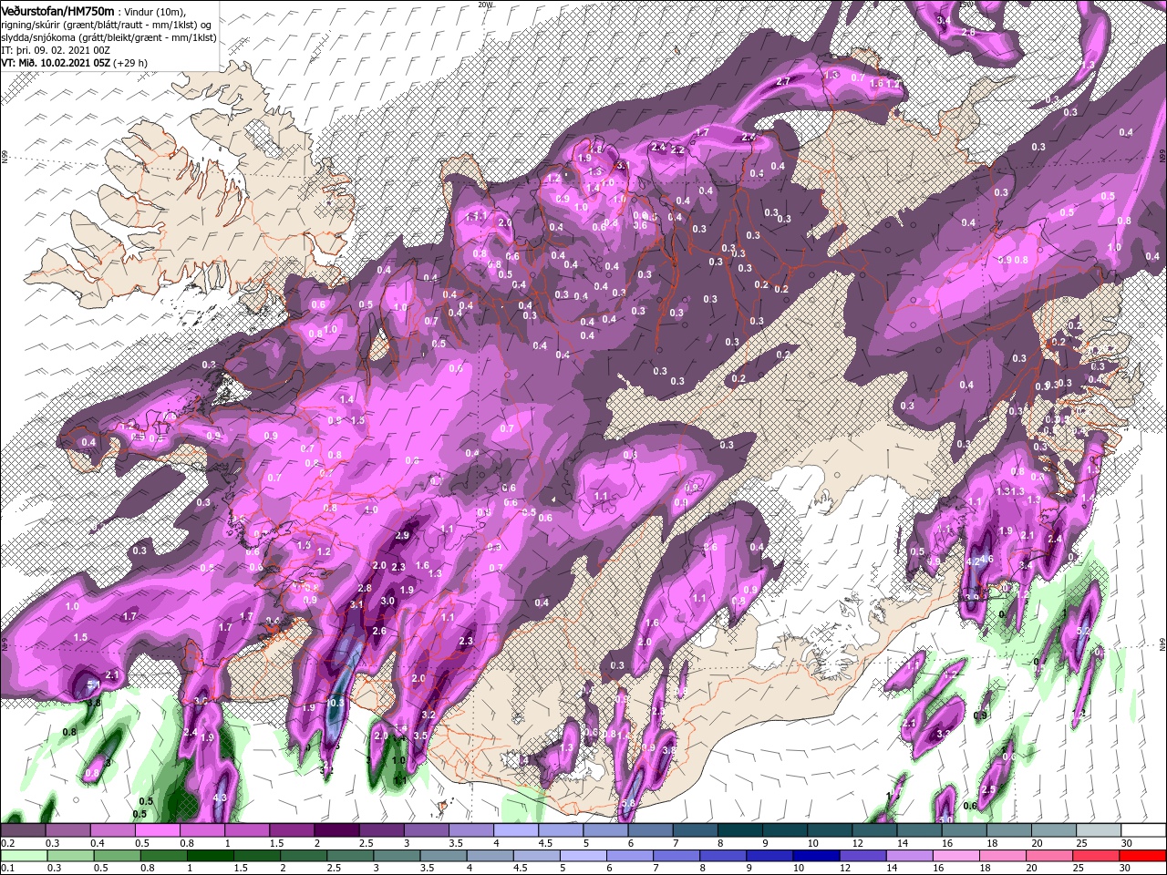1167x875 pixels.
Task: Click the '4.6' value on southeast coast
Action: point(986,559)
